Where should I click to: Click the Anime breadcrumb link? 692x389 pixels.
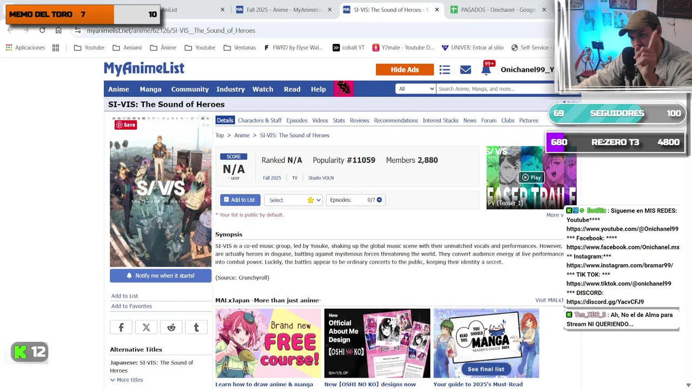[242, 135]
